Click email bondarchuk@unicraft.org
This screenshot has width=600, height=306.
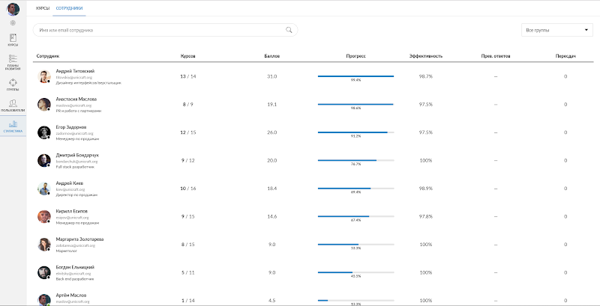click(x=77, y=162)
